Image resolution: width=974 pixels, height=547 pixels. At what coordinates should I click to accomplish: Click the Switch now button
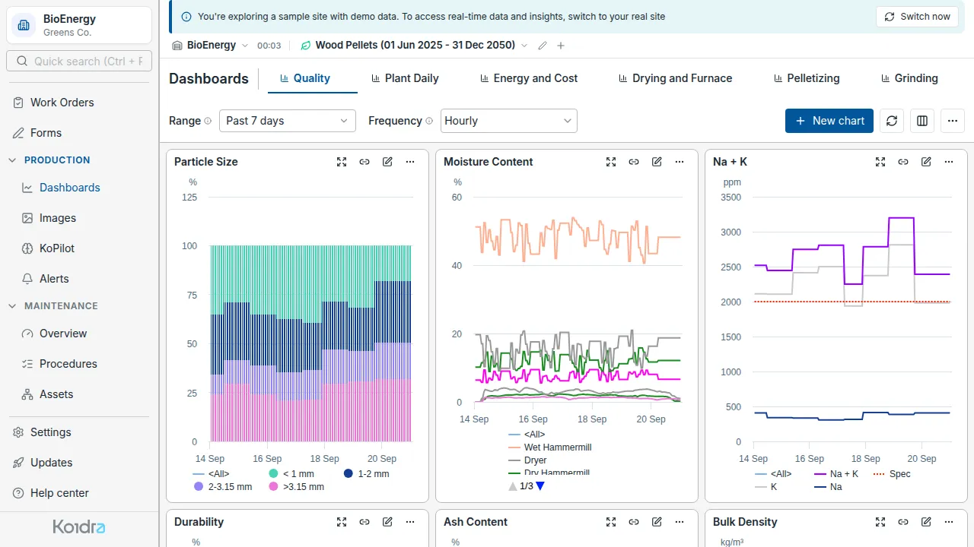coord(917,17)
